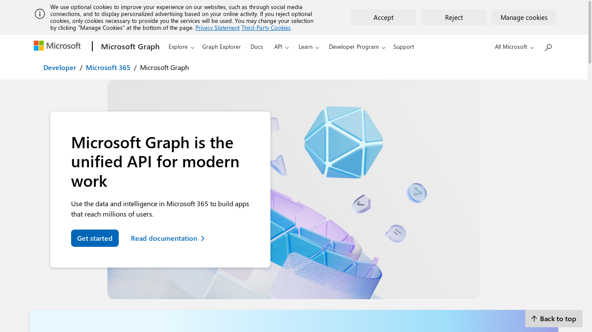The height and width of the screenshot is (332, 592).
Task: Click the cookie notice info icon
Action: (40, 14)
